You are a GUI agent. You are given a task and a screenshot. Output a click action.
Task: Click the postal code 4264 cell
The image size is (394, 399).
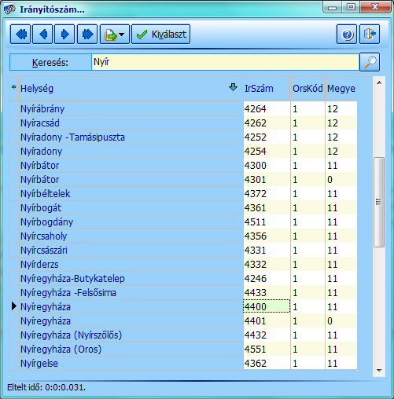click(x=267, y=109)
